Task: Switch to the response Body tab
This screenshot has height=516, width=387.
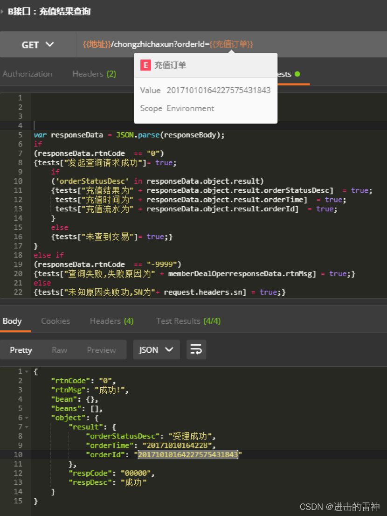Action: click(12, 321)
